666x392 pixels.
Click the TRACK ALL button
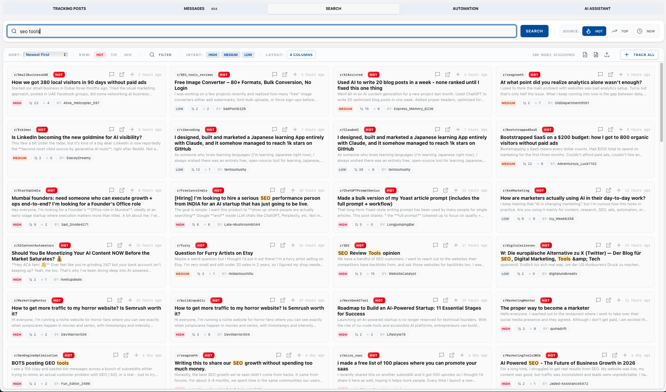coord(639,55)
